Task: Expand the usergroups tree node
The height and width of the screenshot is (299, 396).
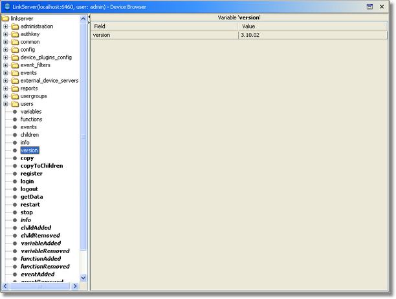Action: tap(6, 96)
